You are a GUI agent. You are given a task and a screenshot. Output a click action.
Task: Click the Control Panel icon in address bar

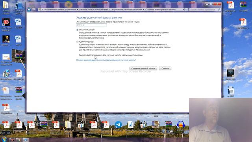coord(40,9)
